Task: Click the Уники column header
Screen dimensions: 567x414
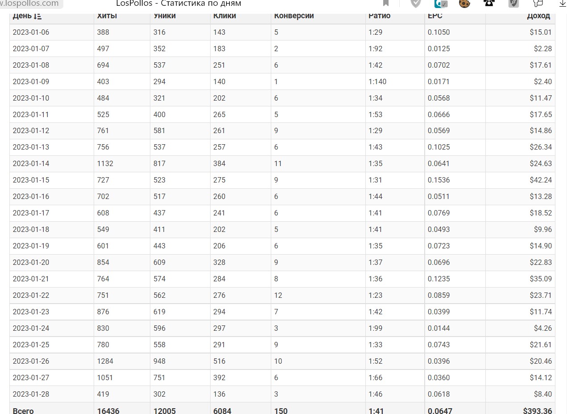Action: [165, 16]
